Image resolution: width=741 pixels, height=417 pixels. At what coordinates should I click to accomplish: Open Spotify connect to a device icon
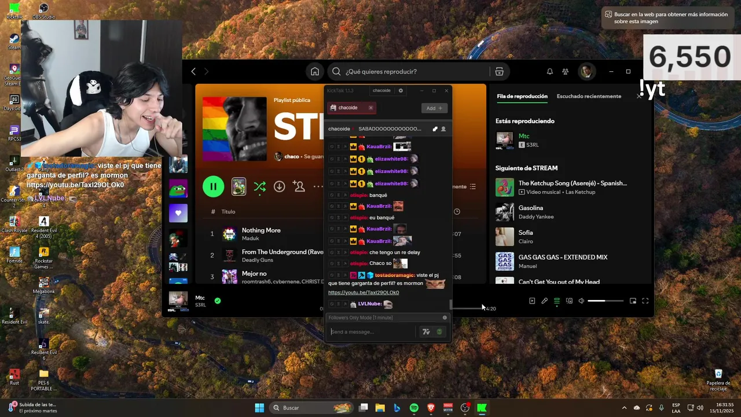pos(569,301)
